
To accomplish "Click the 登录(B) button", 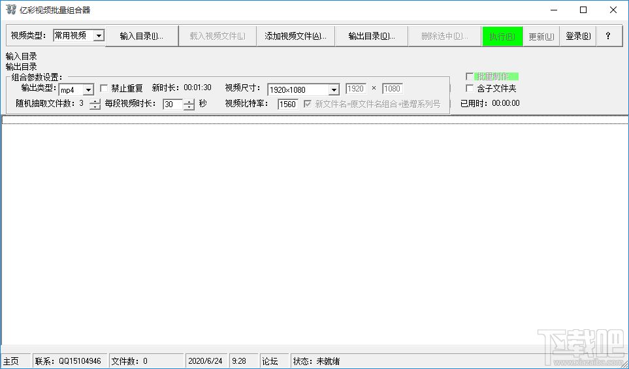I will click(578, 36).
